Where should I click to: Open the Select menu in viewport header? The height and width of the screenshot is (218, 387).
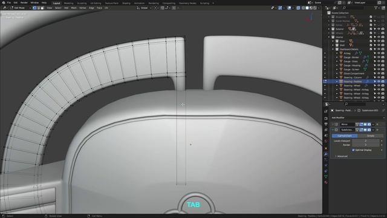(x=58, y=8)
